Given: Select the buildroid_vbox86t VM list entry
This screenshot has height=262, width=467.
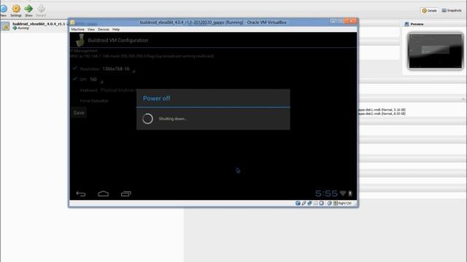Looking at the screenshot, I should 34,26.
